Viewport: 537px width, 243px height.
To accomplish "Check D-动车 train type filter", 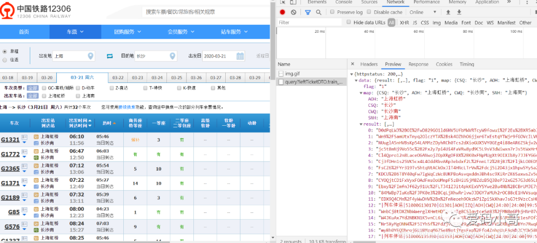I will click(78, 88).
